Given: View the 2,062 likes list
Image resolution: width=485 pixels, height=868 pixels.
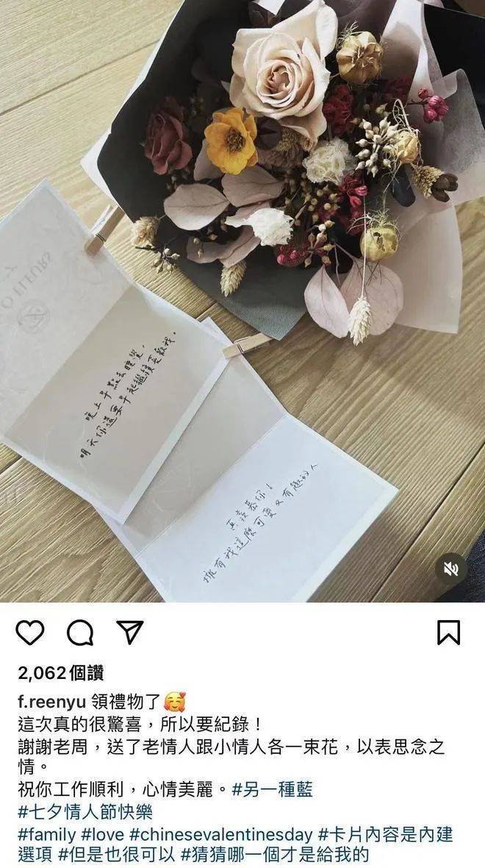Looking at the screenshot, I should (61, 672).
